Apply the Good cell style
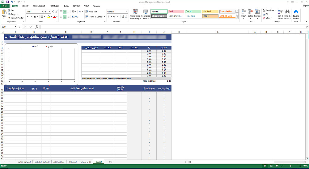This screenshot has width=309, height=169. tap(193, 11)
